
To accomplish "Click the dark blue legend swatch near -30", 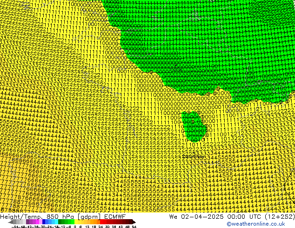I will [44, 222].
